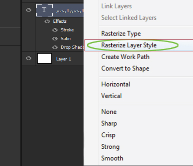Hide the Stroke effect eye icon
Viewport: 193px width, 166px height.
coord(55,30)
